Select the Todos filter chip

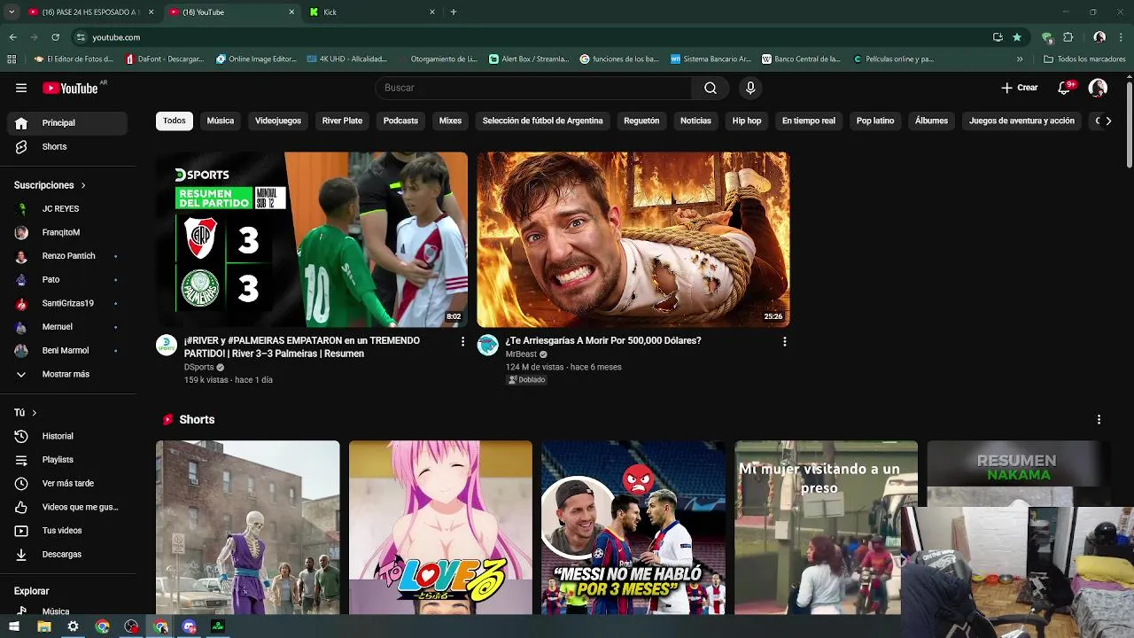[x=175, y=121]
